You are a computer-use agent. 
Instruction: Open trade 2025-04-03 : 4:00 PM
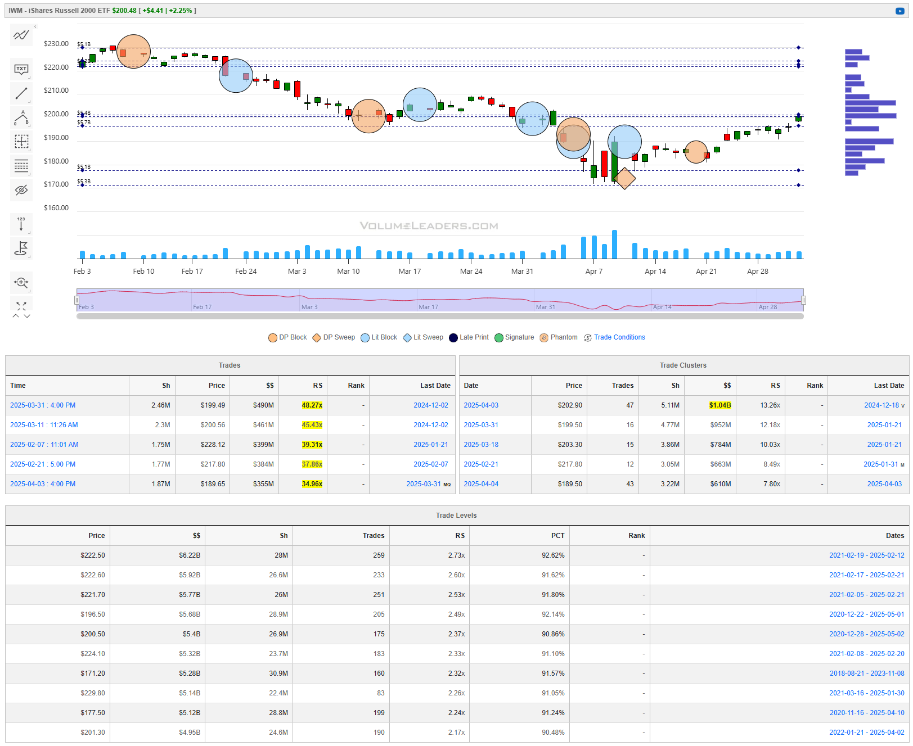tap(43, 484)
